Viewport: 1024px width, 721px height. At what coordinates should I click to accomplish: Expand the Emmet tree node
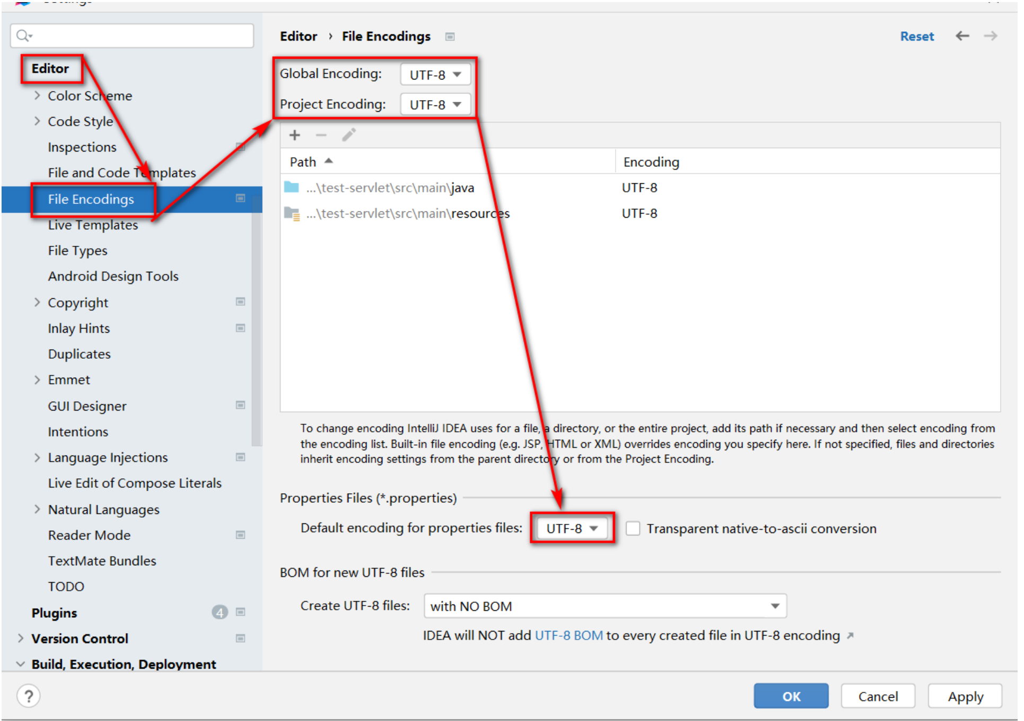coord(37,380)
